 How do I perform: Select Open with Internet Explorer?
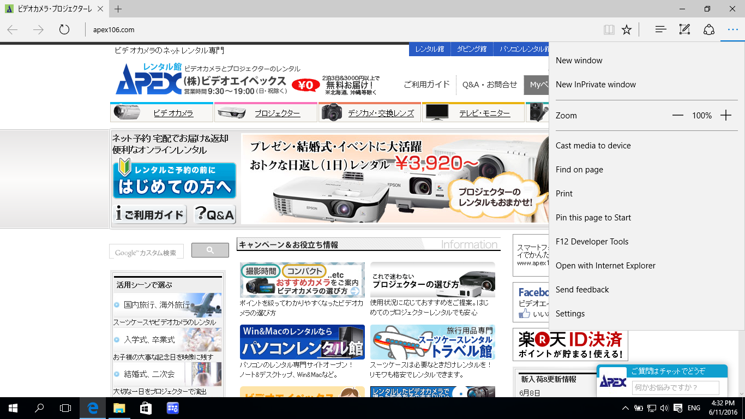coord(647,266)
